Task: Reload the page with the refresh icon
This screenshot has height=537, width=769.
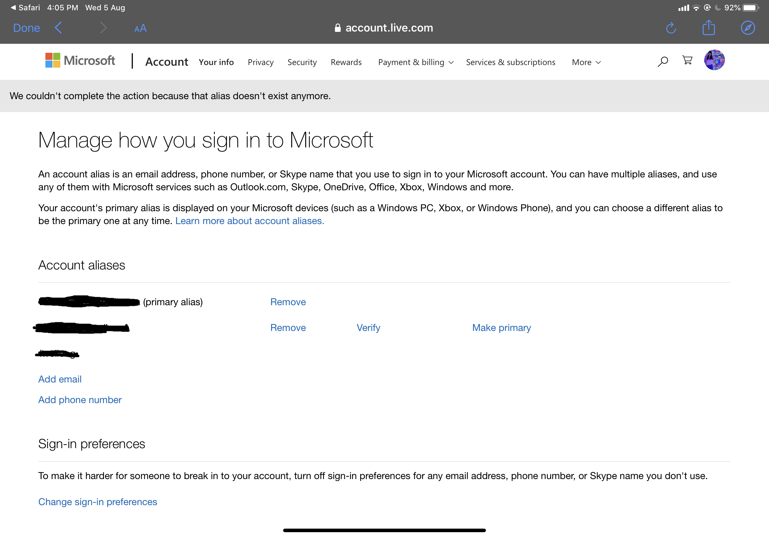Action: (x=671, y=28)
